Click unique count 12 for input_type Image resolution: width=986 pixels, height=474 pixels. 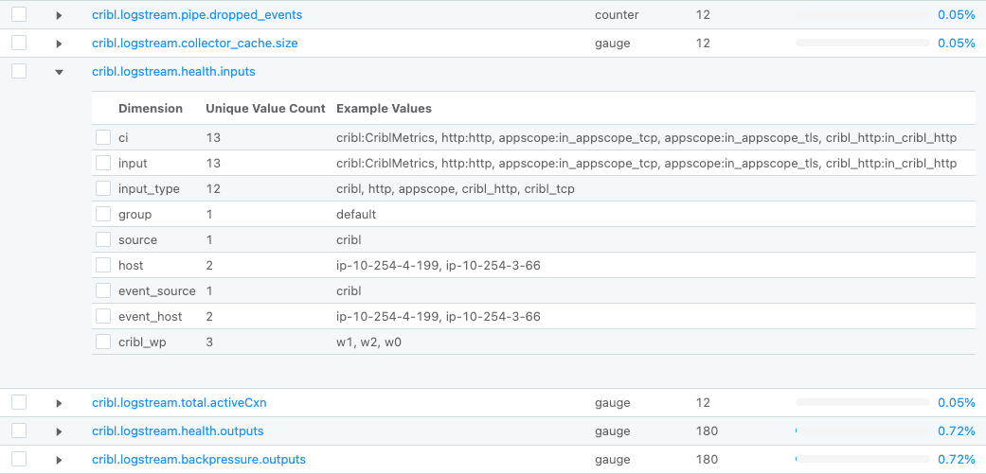click(x=212, y=188)
